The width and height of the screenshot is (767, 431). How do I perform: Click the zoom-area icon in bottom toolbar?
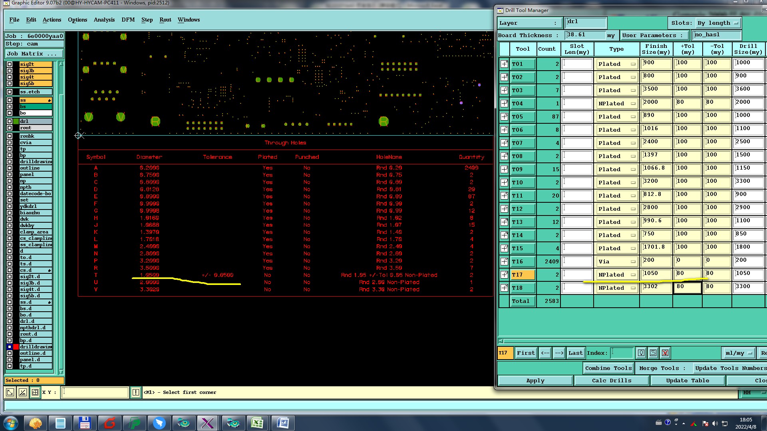point(10,392)
